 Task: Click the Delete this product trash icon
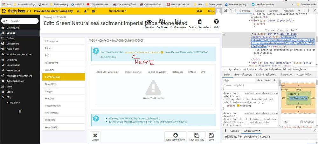(200, 22)
